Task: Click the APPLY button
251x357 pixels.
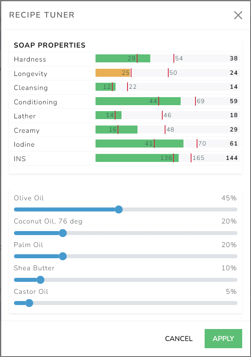Action: (223, 339)
